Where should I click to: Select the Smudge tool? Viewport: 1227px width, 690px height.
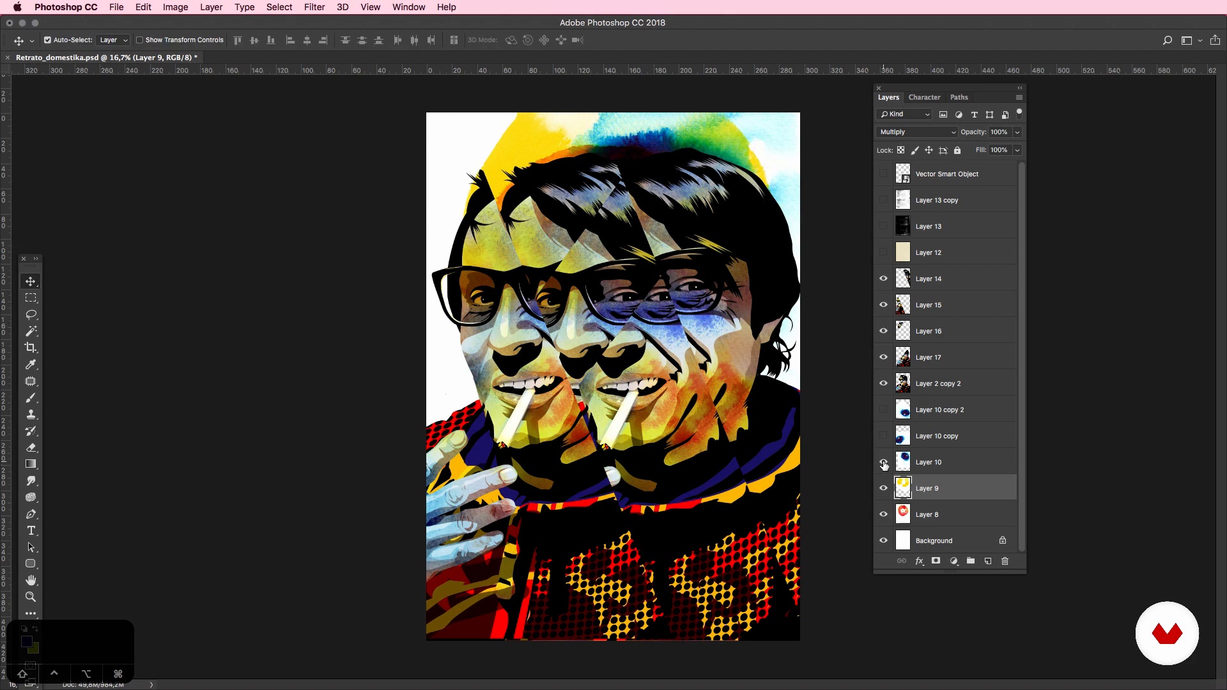31,480
